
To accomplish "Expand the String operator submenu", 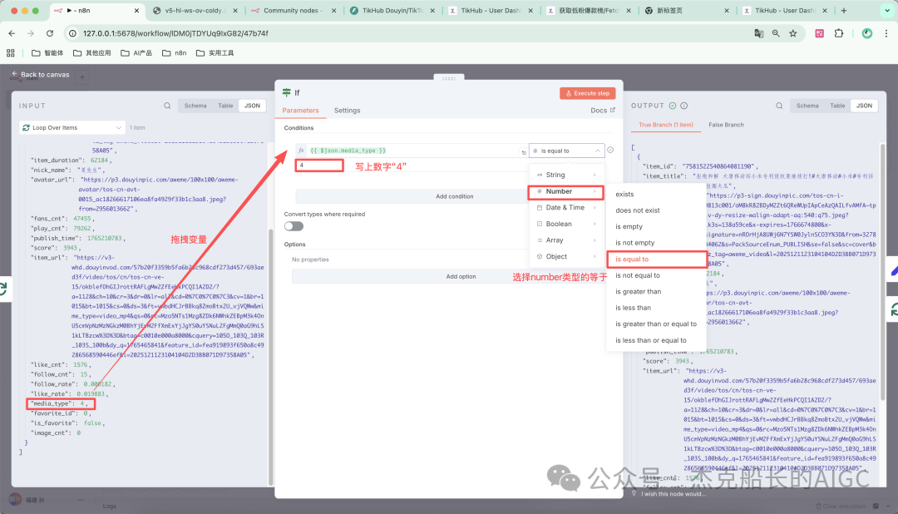I will 566,175.
